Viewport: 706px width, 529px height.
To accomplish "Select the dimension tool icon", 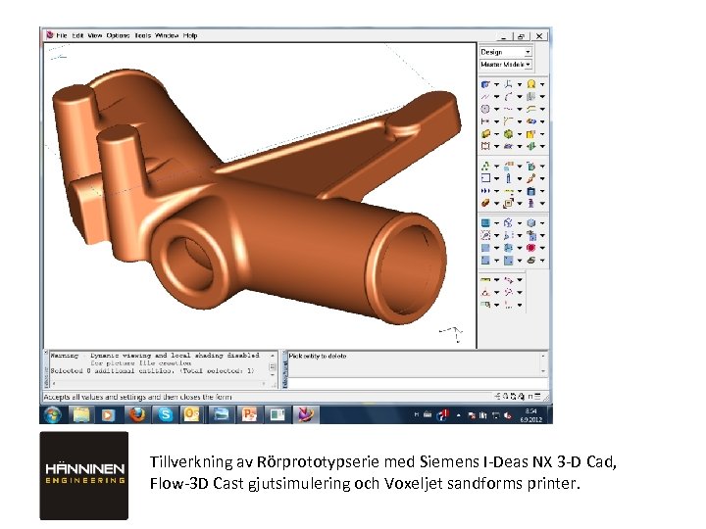I will coord(485,121).
